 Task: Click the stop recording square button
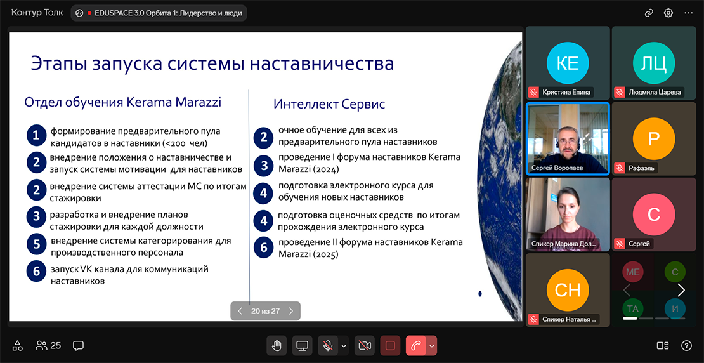(x=390, y=345)
